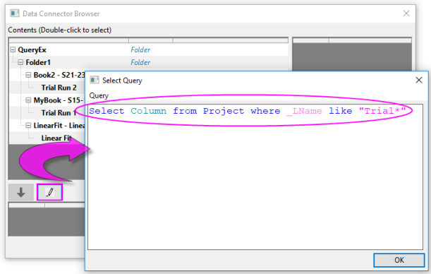This screenshot has width=431, height=274.
Task: Click the "_LName" field in the query
Action: click(x=304, y=111)
